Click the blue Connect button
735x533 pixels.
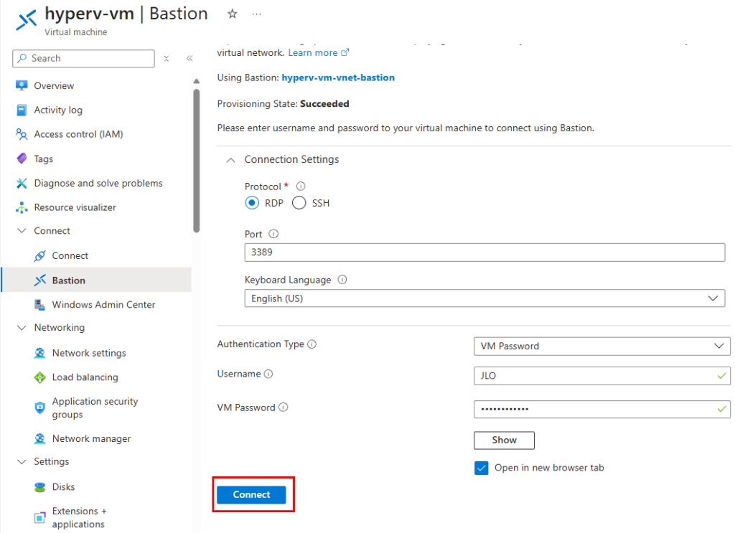pyautogui.click(x=251, y=494)
